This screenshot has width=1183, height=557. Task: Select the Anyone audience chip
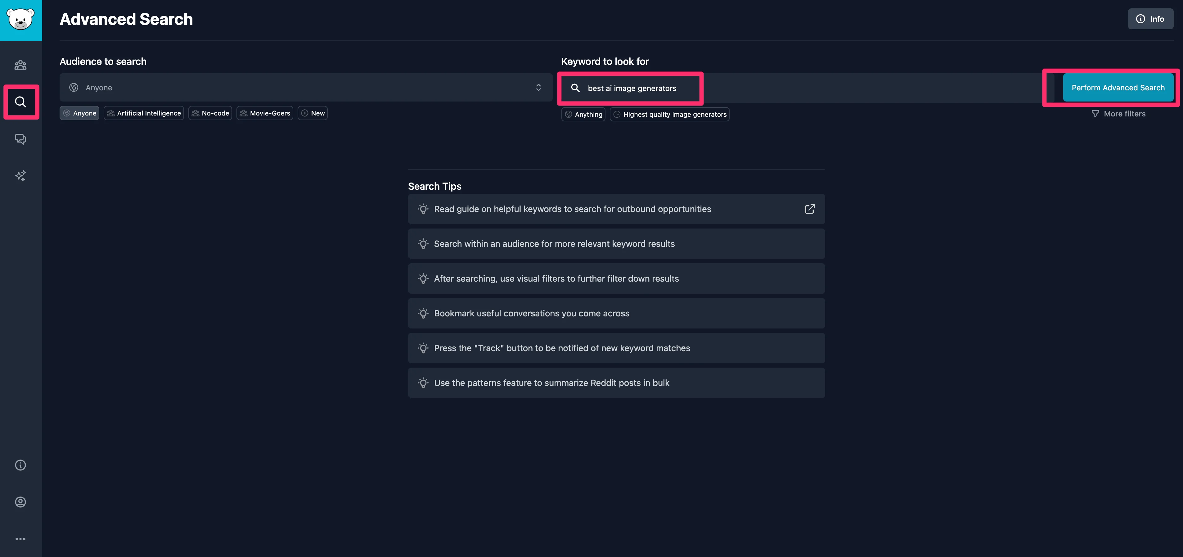[79, 113]
